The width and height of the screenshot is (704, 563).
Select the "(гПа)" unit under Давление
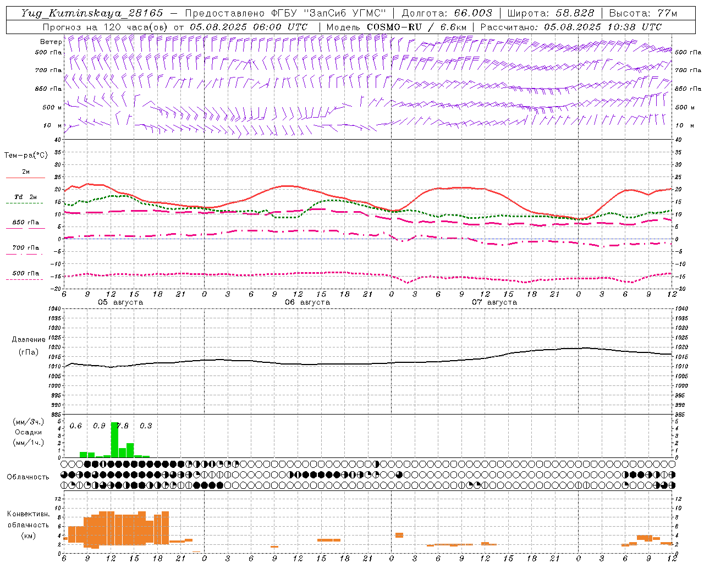(x=29, y=352)
